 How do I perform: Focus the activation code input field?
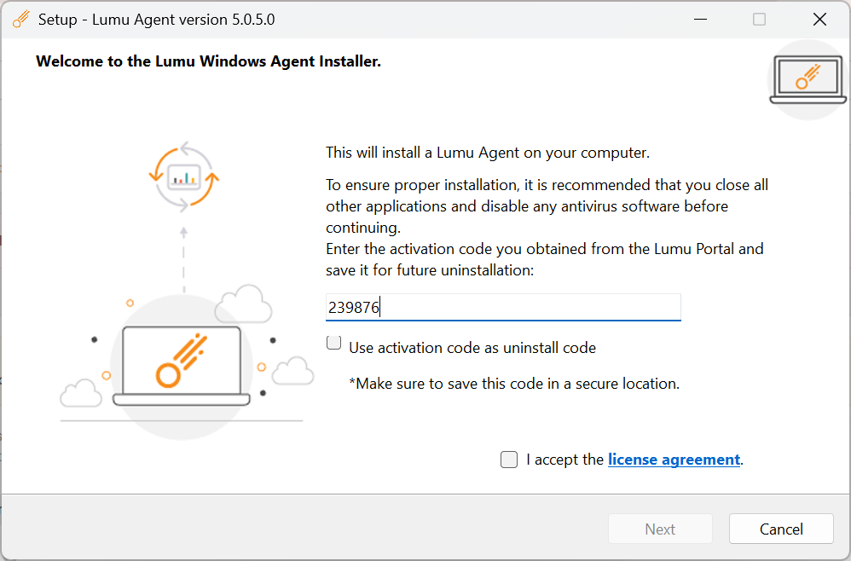503,308
